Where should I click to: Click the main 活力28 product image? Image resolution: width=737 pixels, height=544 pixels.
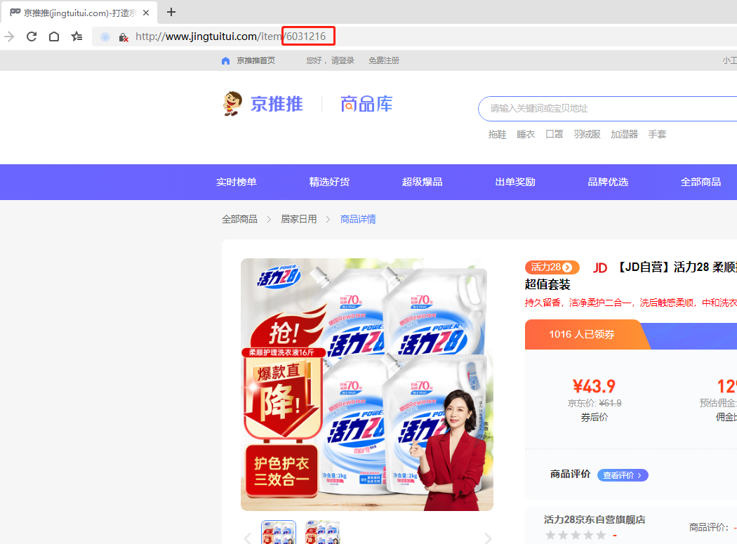tap(367, 385)
